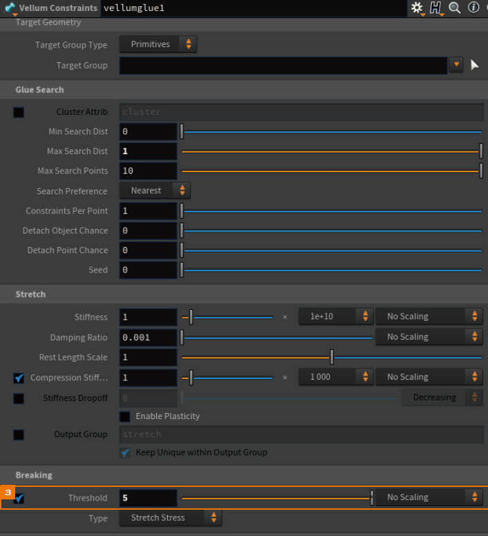Click the Vellum Constraints node type icon

pos(10,8)
